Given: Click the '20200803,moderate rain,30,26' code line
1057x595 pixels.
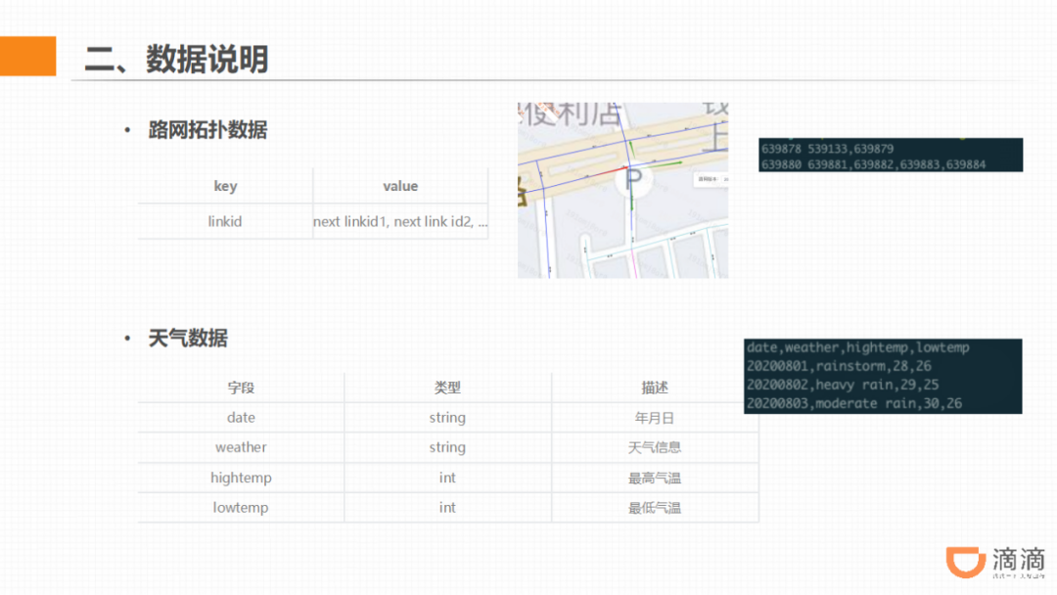Looking at the screenshot, I should click(x=854, y=403).
